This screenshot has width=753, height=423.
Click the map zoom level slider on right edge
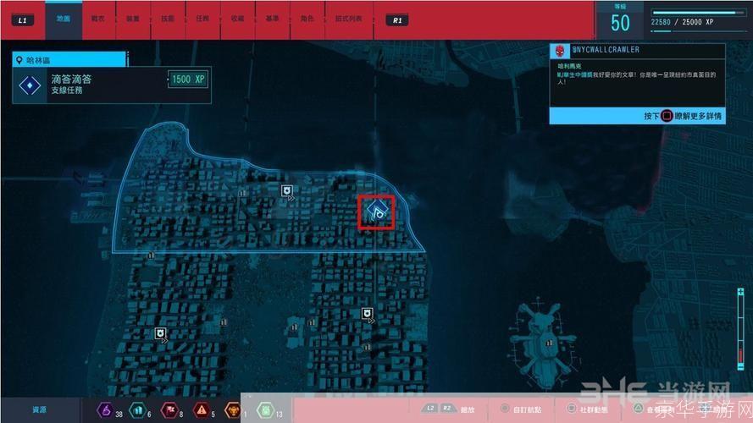740,329
